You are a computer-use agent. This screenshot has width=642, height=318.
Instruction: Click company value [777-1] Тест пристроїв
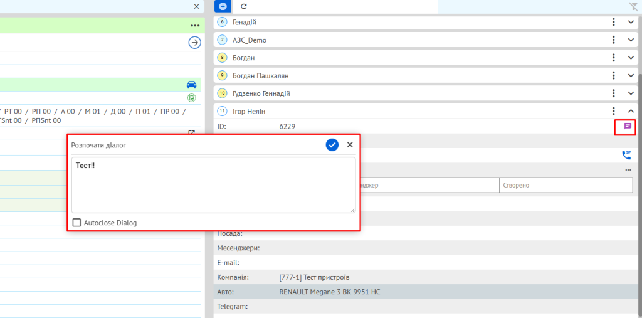[315, 277]
